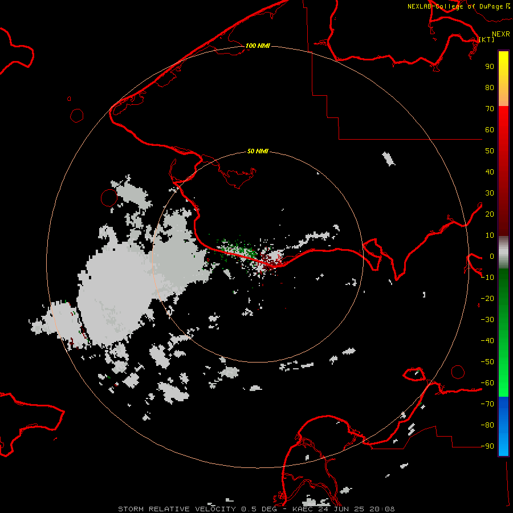Click the -60 value on velocity scale
The height and width of the screenshot is (513, 513).
[x=487, y=383]
